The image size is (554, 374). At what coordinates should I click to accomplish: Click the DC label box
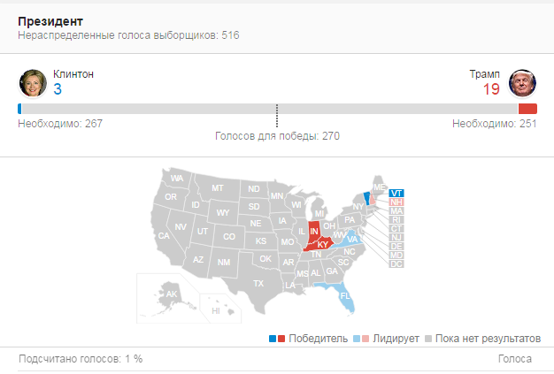coord(396,263)
